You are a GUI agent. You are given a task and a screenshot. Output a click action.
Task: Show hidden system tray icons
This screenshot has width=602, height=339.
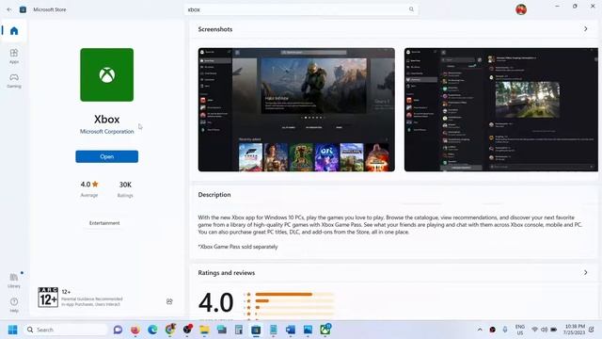coord(480,330)
